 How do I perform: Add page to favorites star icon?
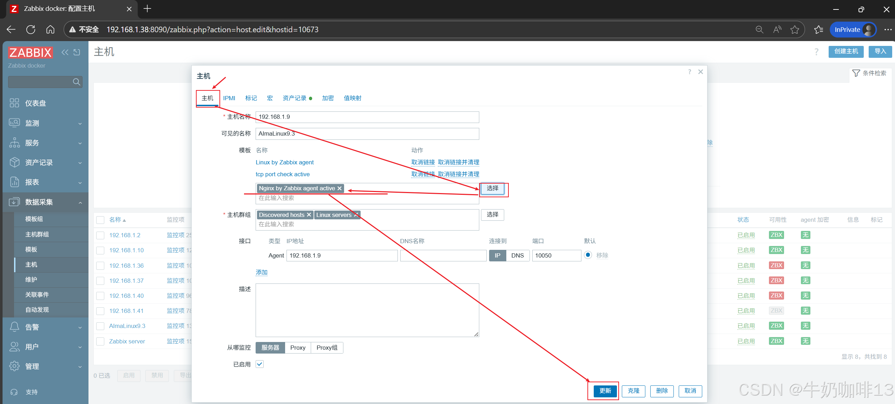(x=795, y=30)
